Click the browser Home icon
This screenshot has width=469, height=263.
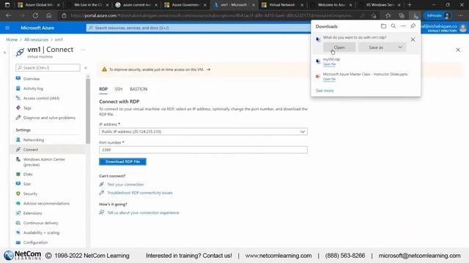(x=49, y=15)
